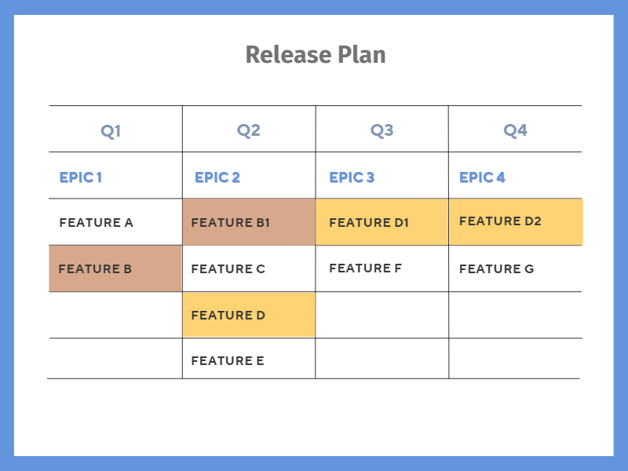Click the EPIC 3 label

[352, 177]
